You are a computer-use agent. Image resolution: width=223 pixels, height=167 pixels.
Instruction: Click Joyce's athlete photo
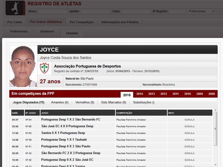click(23, 66)
